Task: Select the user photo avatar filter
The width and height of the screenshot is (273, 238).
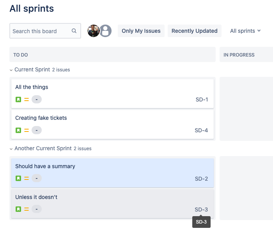Action: point(94,31)
